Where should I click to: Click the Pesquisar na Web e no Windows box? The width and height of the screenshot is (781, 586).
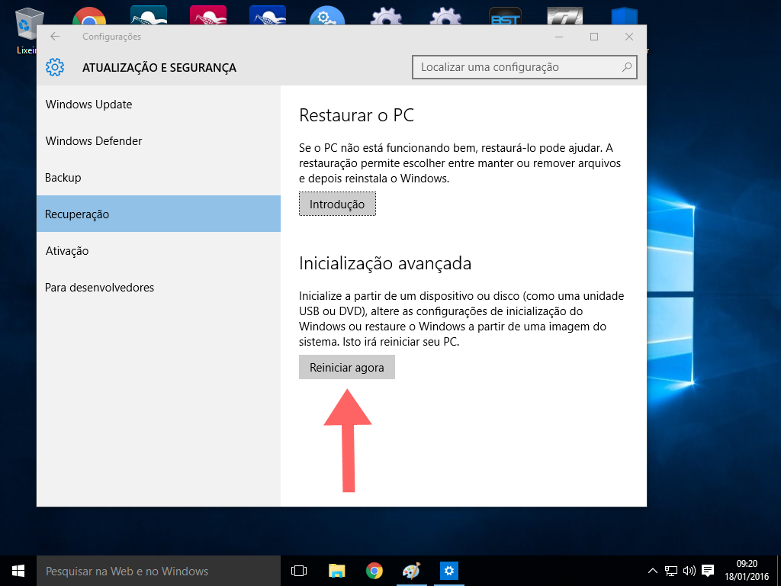tap(159, 571)
